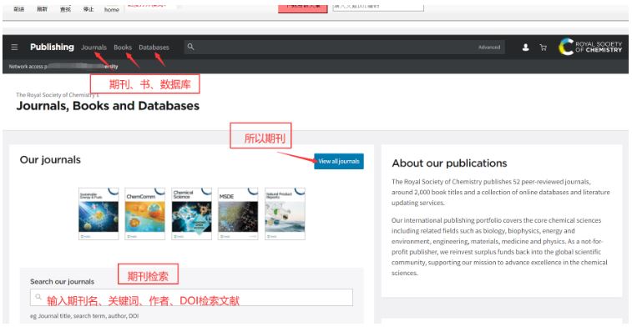This screenshot has height=332, width=632.
Task: Select the 'eg Journal title, search term' hint
Action: click(x=84, y=316)
